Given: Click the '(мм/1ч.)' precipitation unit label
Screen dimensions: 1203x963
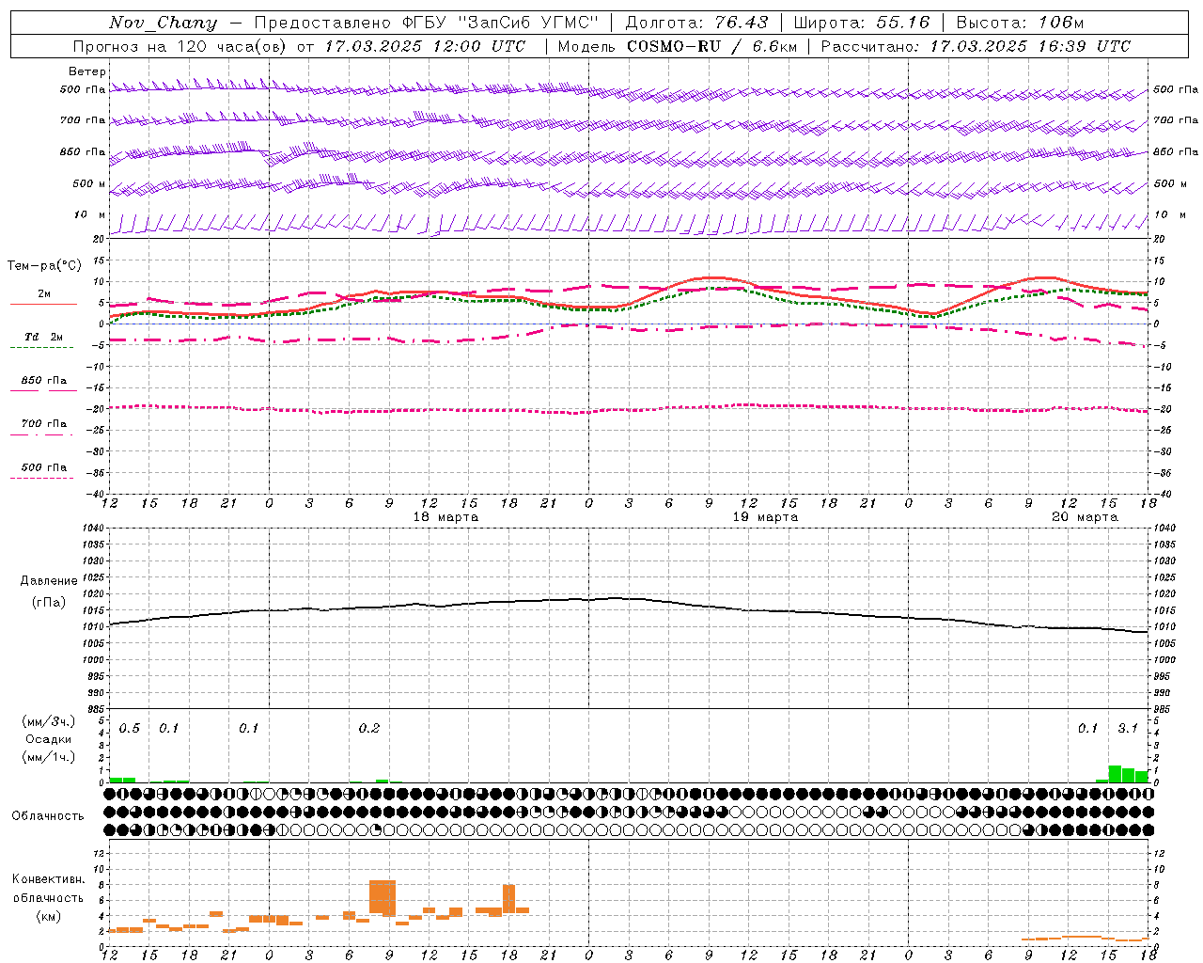Looking at the screenshot, I should click(49, 757).
